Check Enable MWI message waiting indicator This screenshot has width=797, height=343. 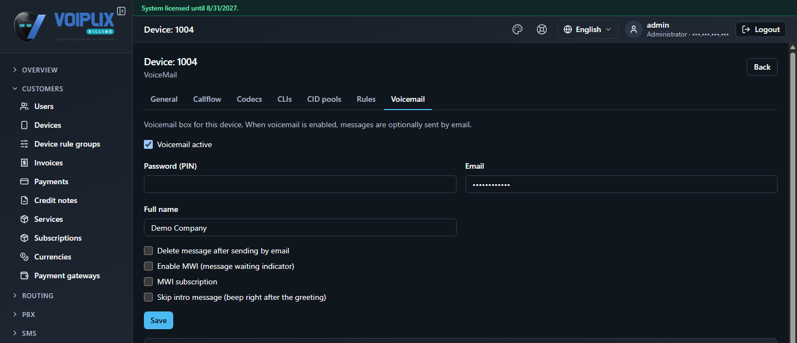click(x=148, y=266)
